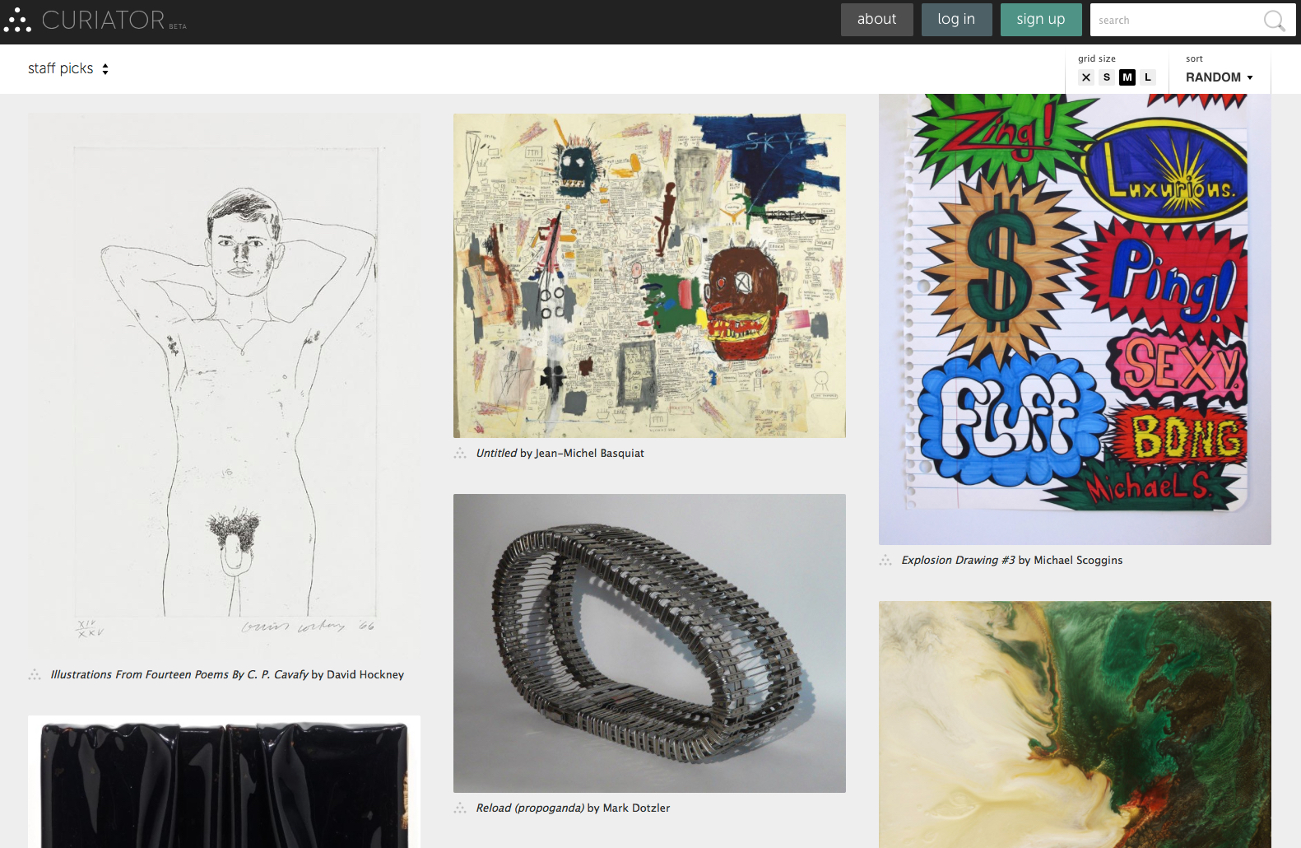Expand the RANDOM sort dropdown
This screenshot has width=1301, height=848.
[x=1220, y=77]
